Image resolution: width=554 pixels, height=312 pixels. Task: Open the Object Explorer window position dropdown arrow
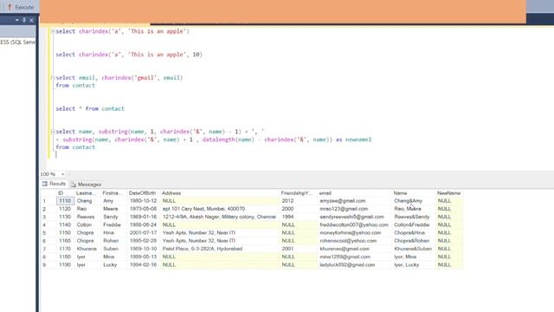click(x=17, y=20)
